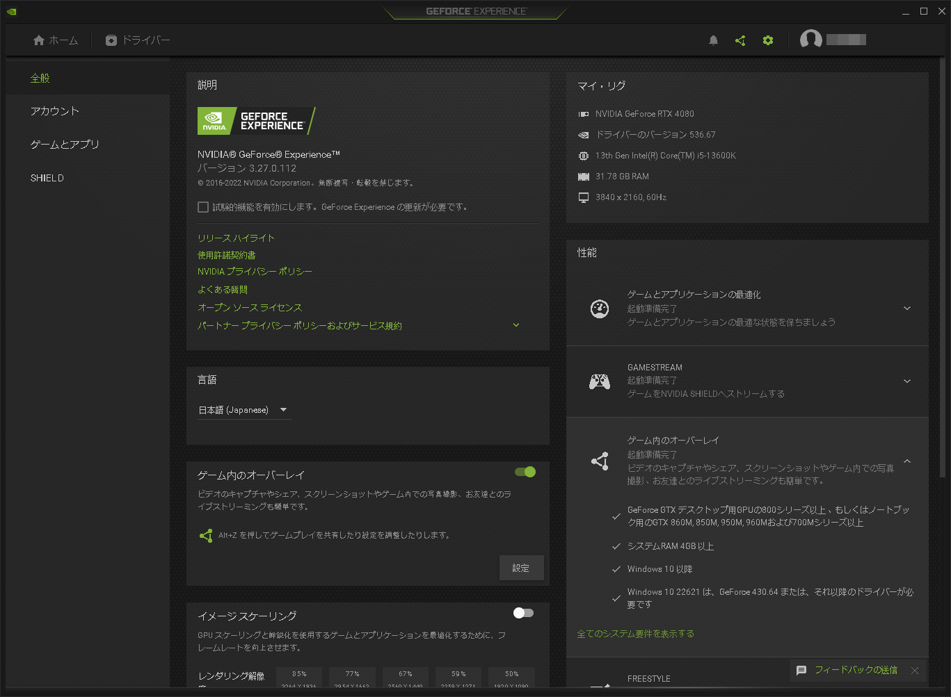The image size is (951, 697).
Task: Expand the GAMESTREAM panel chevron
Action: (x=906, y=381)
